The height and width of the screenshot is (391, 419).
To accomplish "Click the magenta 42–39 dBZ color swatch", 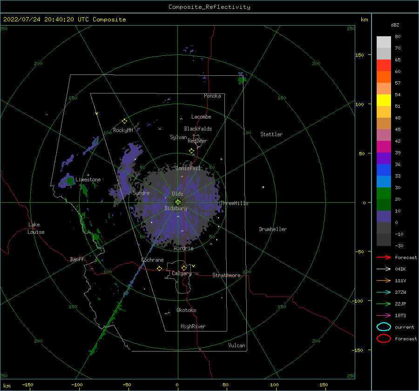I will pos(384,147).
